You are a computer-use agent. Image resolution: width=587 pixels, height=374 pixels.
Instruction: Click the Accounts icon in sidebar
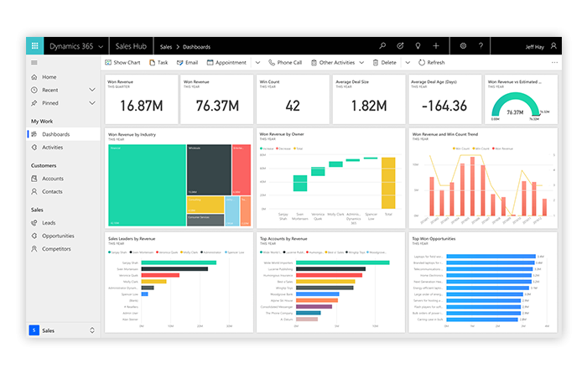pos(34,179)
